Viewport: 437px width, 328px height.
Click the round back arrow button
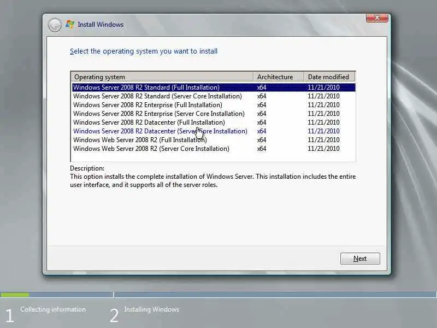point(55,25)
